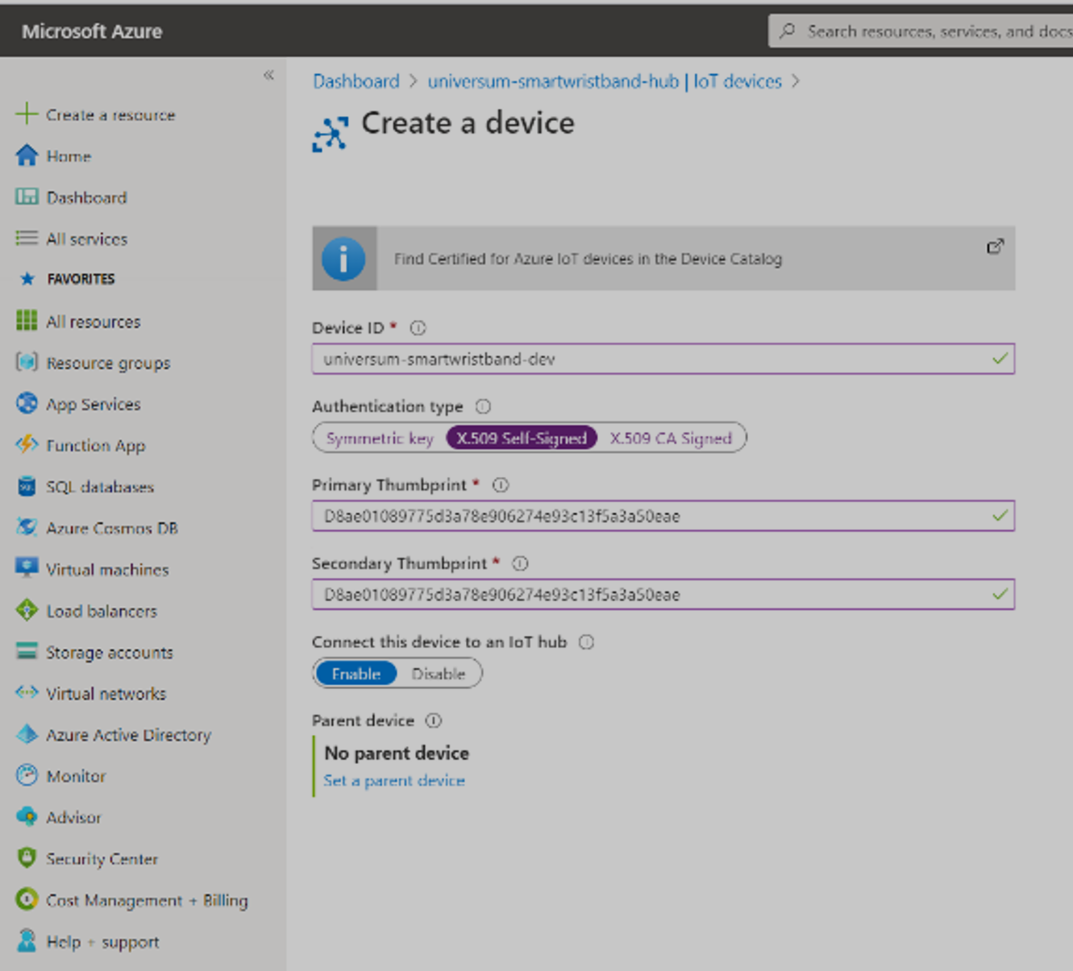Click the Secondary Thumbprint text box
The width and height of the screenshot is (1073, 971).
tap(653, 595)
